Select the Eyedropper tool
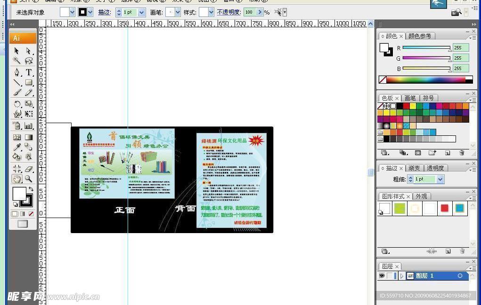The height and width of the screenshot is (305, 481). (x=17, y=147)
